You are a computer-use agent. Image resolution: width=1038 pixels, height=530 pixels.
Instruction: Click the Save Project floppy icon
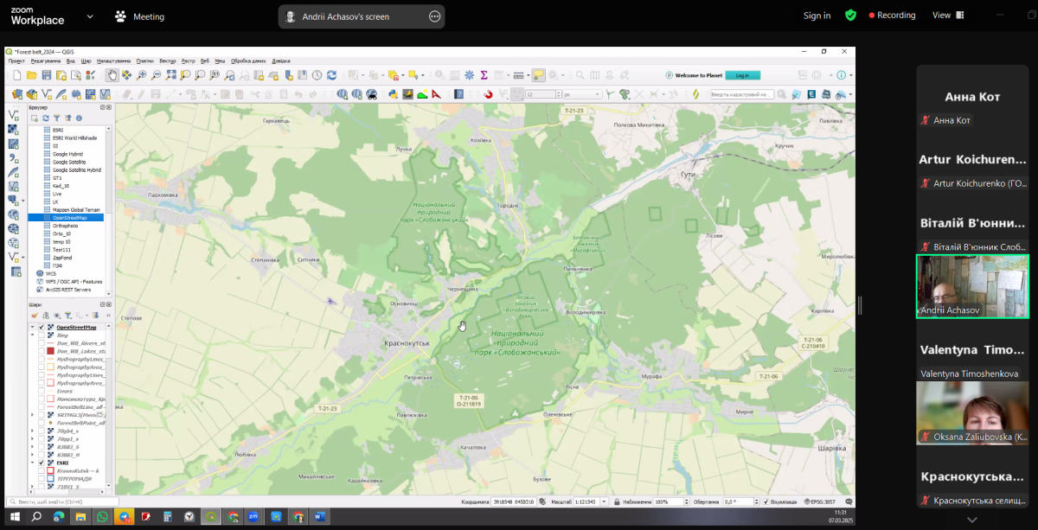[x=47, y=75]
